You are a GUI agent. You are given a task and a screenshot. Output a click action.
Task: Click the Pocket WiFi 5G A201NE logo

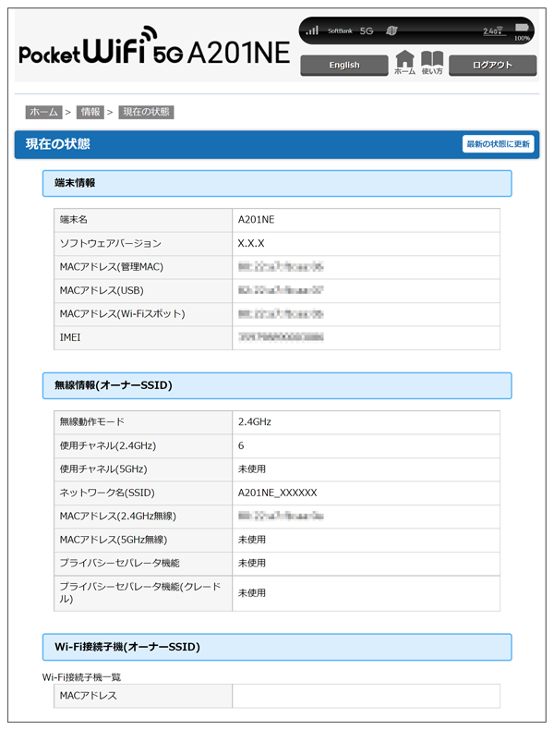(x=151, y=51)
